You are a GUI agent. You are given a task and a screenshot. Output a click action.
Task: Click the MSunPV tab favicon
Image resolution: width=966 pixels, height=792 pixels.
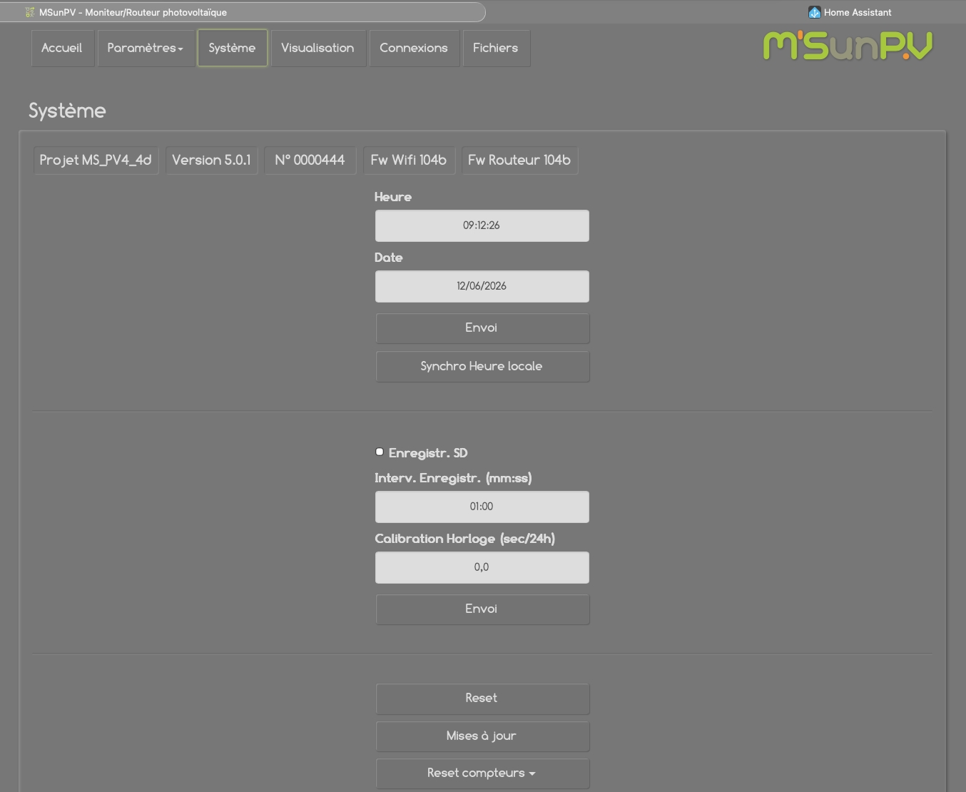[30, 12]
